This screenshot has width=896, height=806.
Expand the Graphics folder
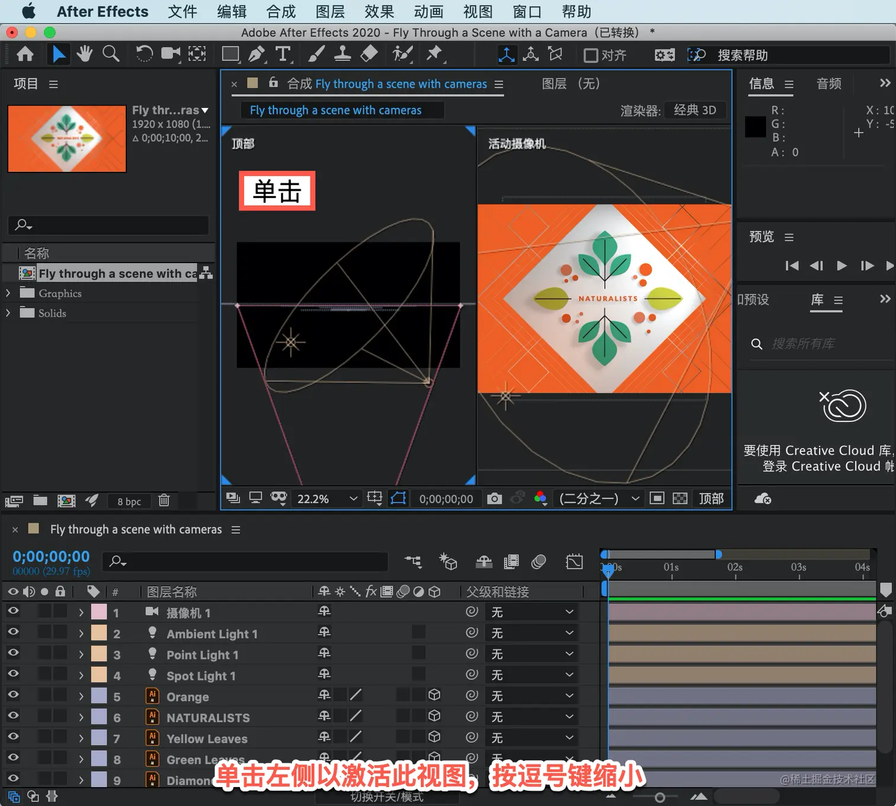click(8, 293)
